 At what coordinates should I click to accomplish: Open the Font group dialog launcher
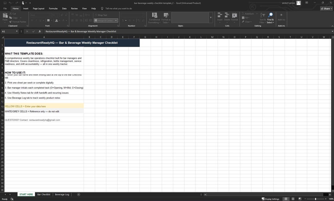68,26
